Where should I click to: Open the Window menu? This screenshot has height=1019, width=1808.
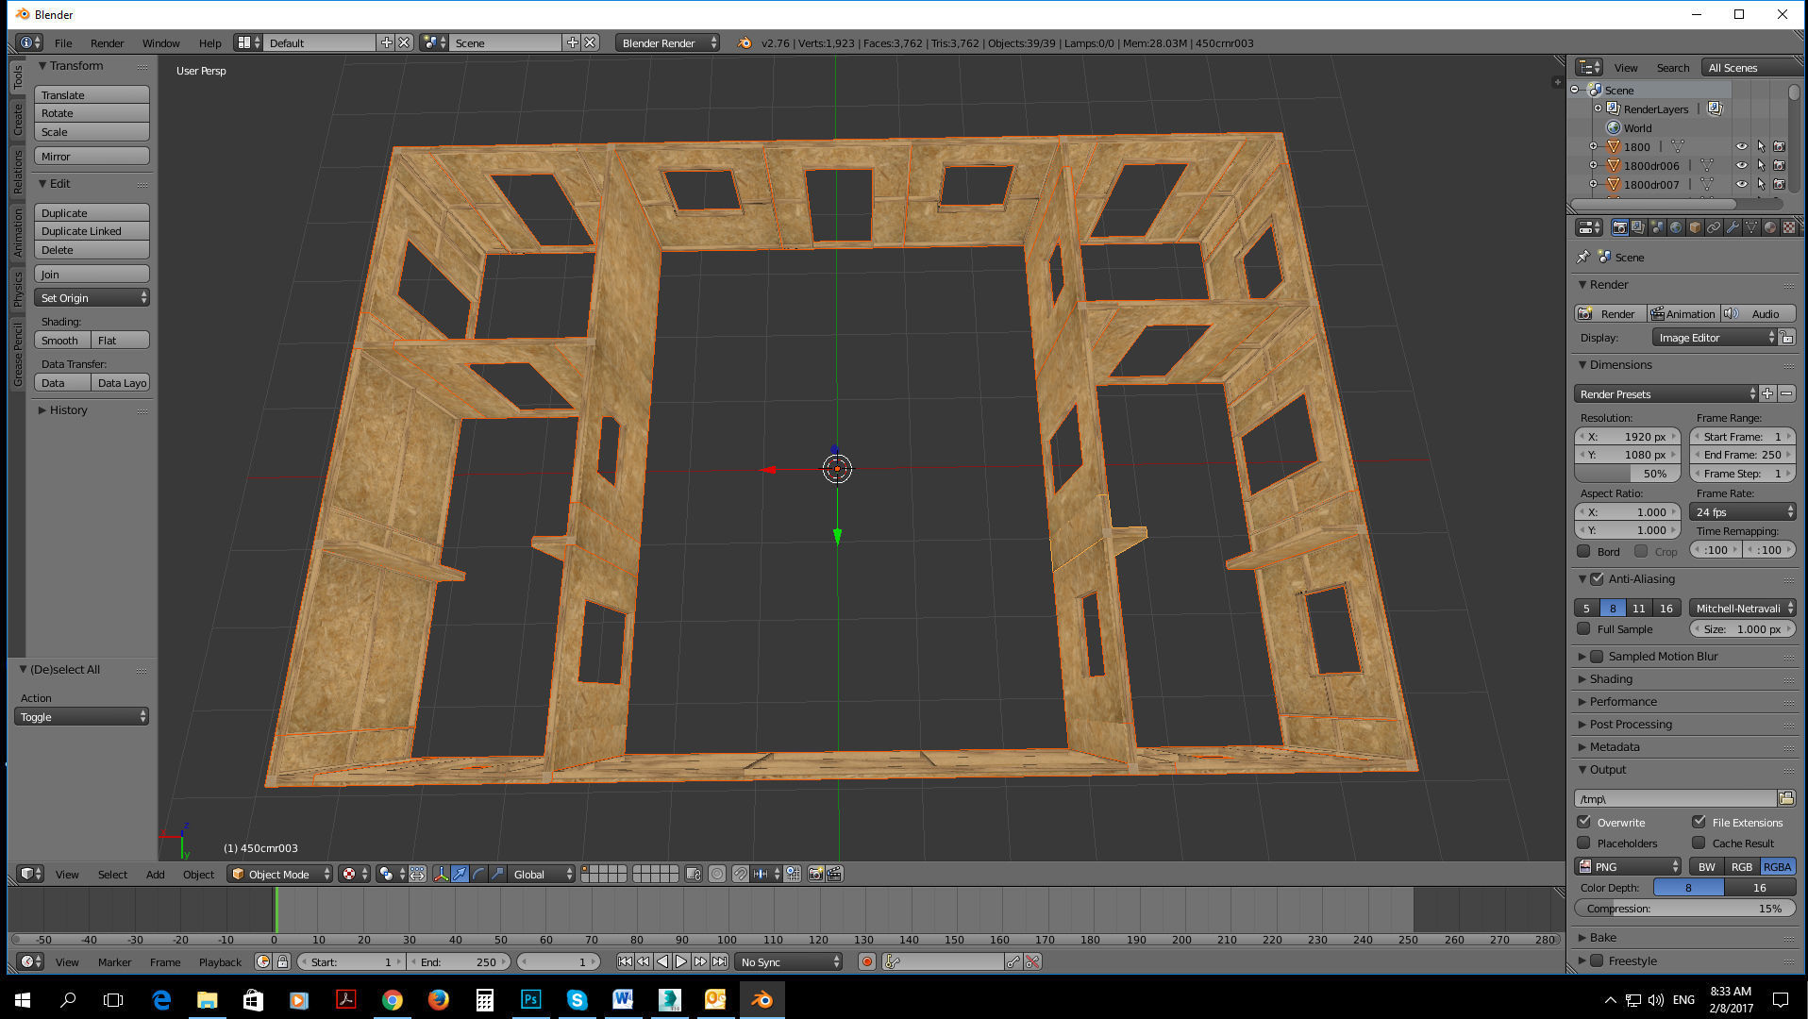coord(160,42)
